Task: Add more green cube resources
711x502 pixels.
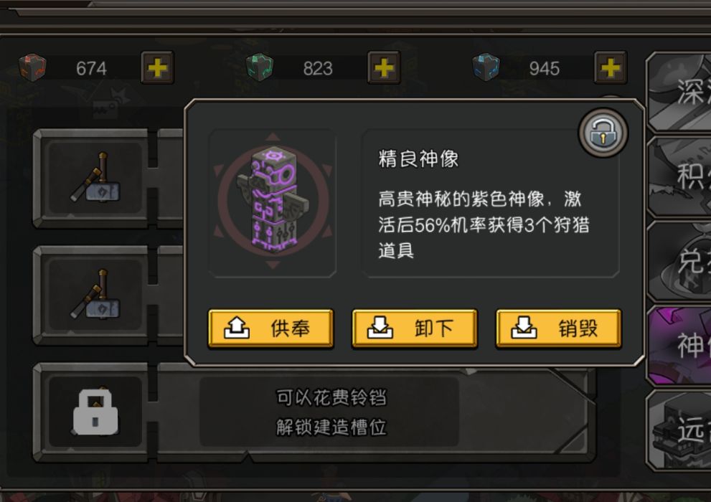Action: click(x=384, y=68)
